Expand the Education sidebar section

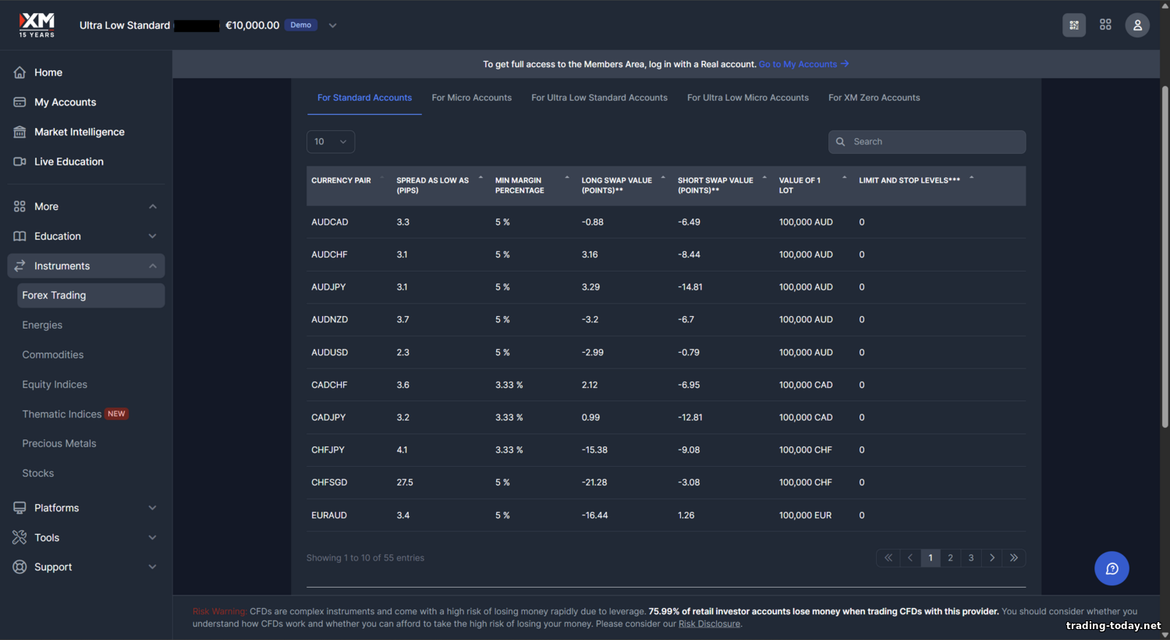pos(153,236)
